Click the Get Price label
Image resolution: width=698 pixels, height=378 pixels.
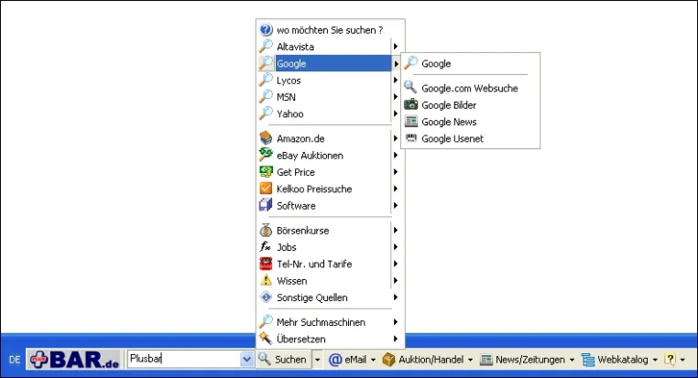(296, 172)
